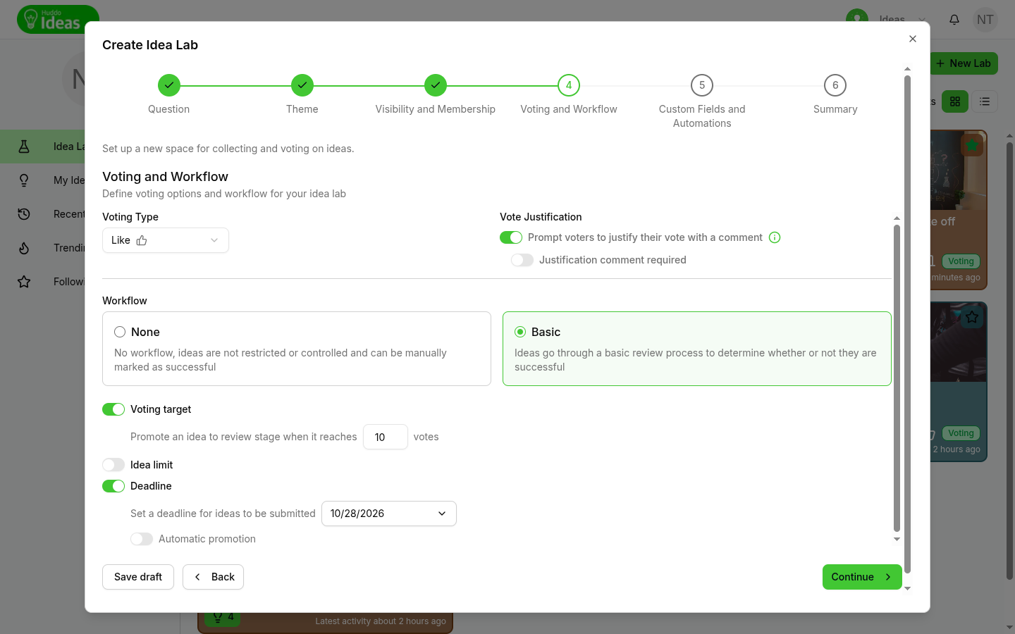Open the NT user avatar menu

[985, 20]
